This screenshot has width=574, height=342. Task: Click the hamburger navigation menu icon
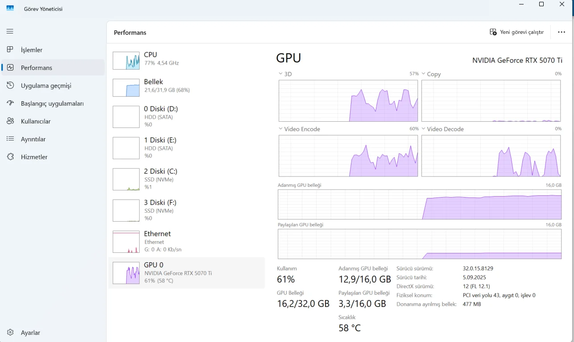tap(10, 31)
